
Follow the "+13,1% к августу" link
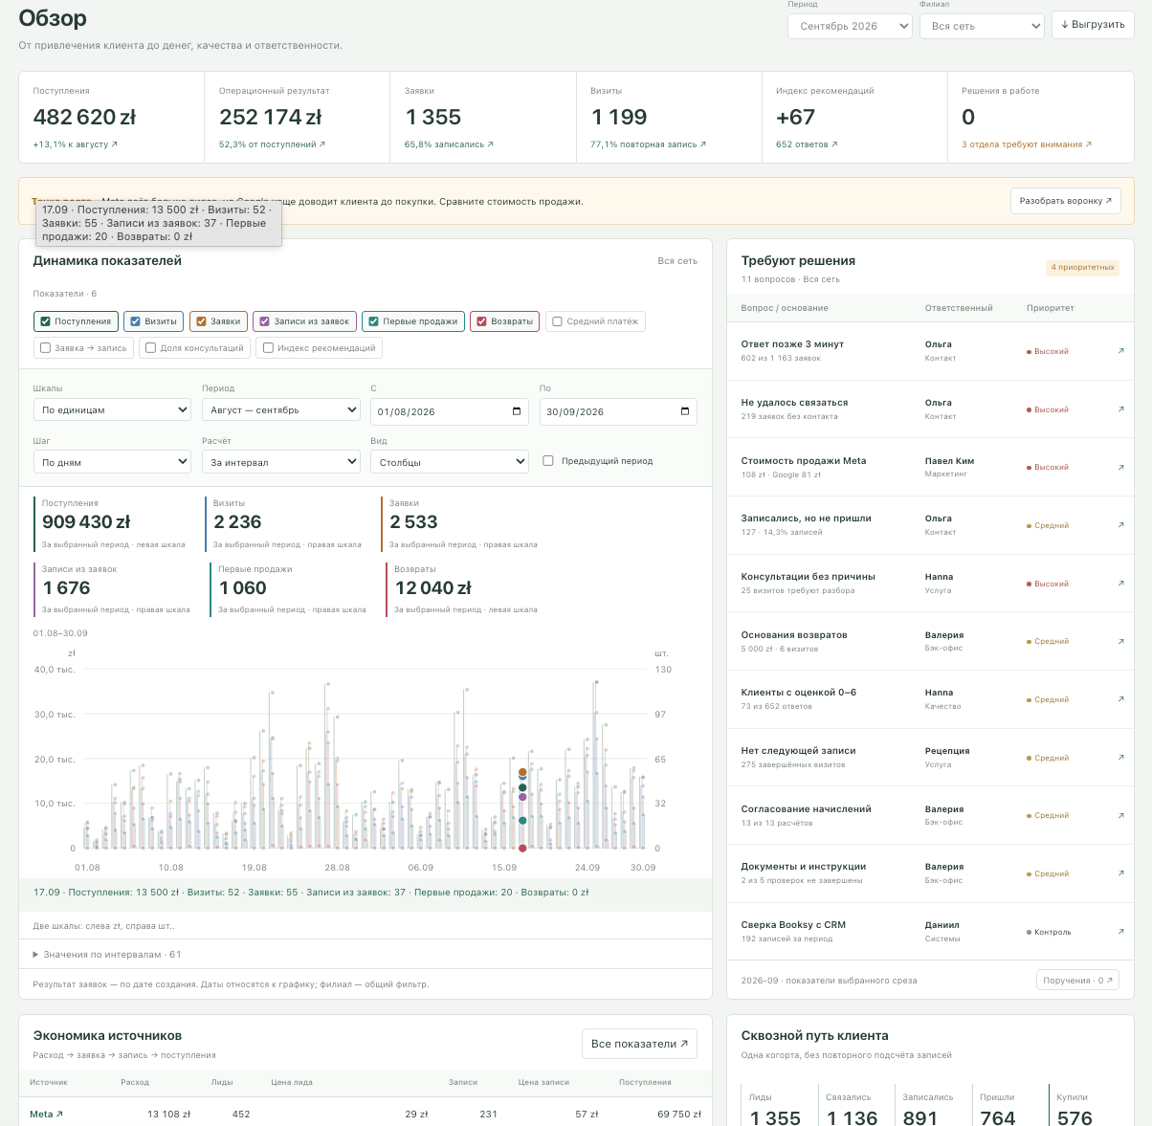coord(76,144)
